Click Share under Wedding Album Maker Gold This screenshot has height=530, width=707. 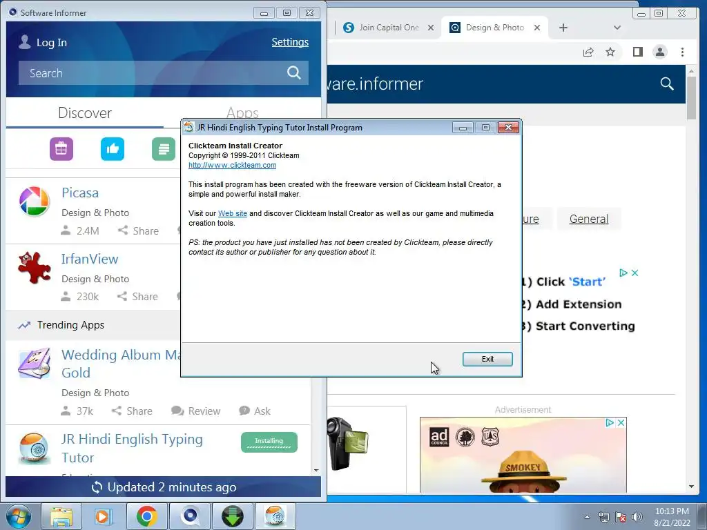click(132, 411)
